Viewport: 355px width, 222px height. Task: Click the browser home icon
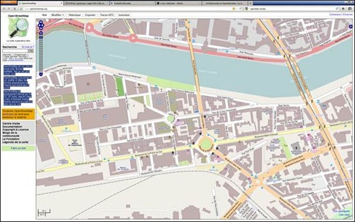pyautogui.click(x=343, y=9)
